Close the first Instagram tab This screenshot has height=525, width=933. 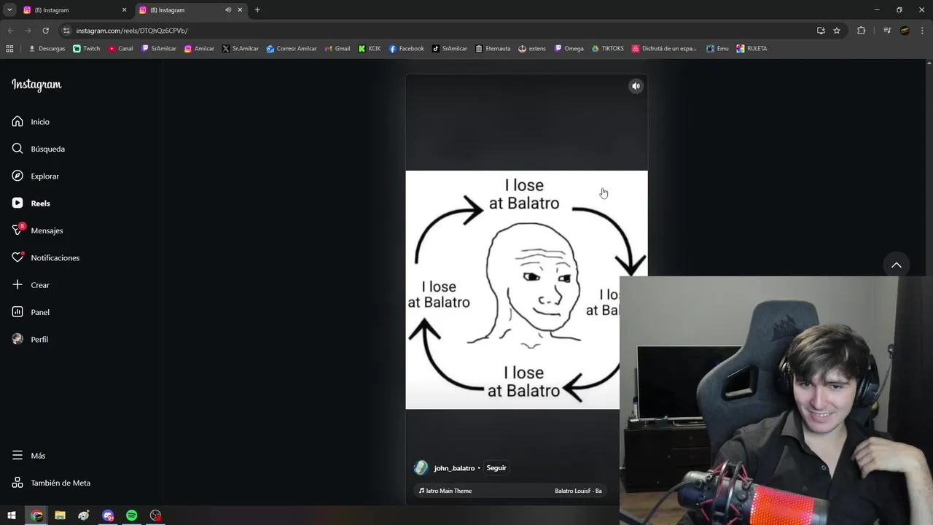(x=124, y=10)
